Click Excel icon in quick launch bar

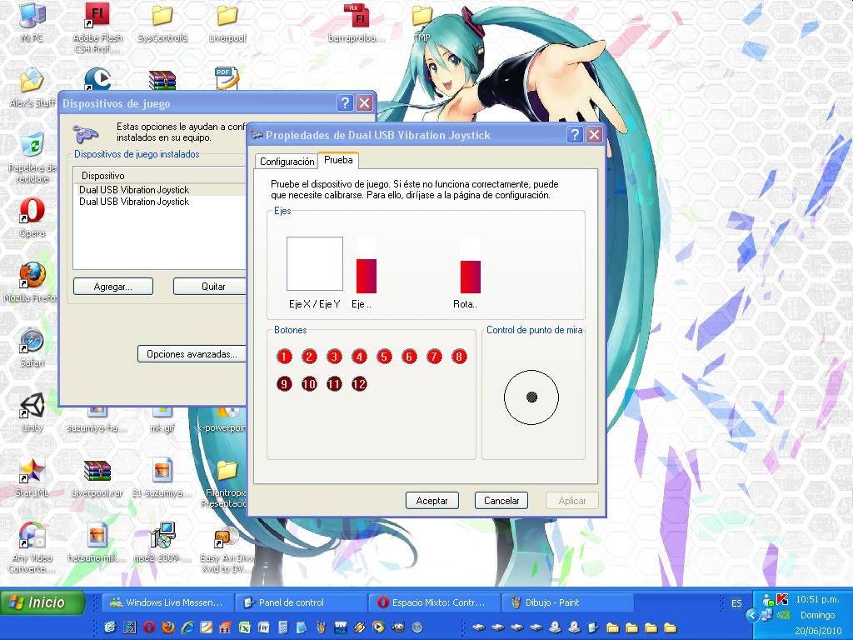[x=244, y=627]
